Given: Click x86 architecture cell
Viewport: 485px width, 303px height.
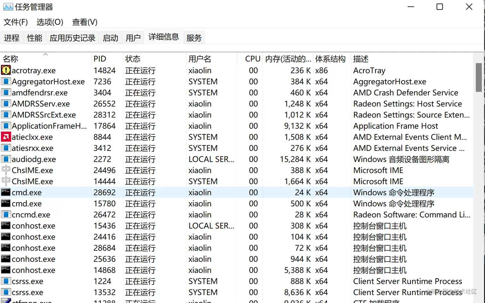Looking at the screenshot, I should click(x=321, y=70).
